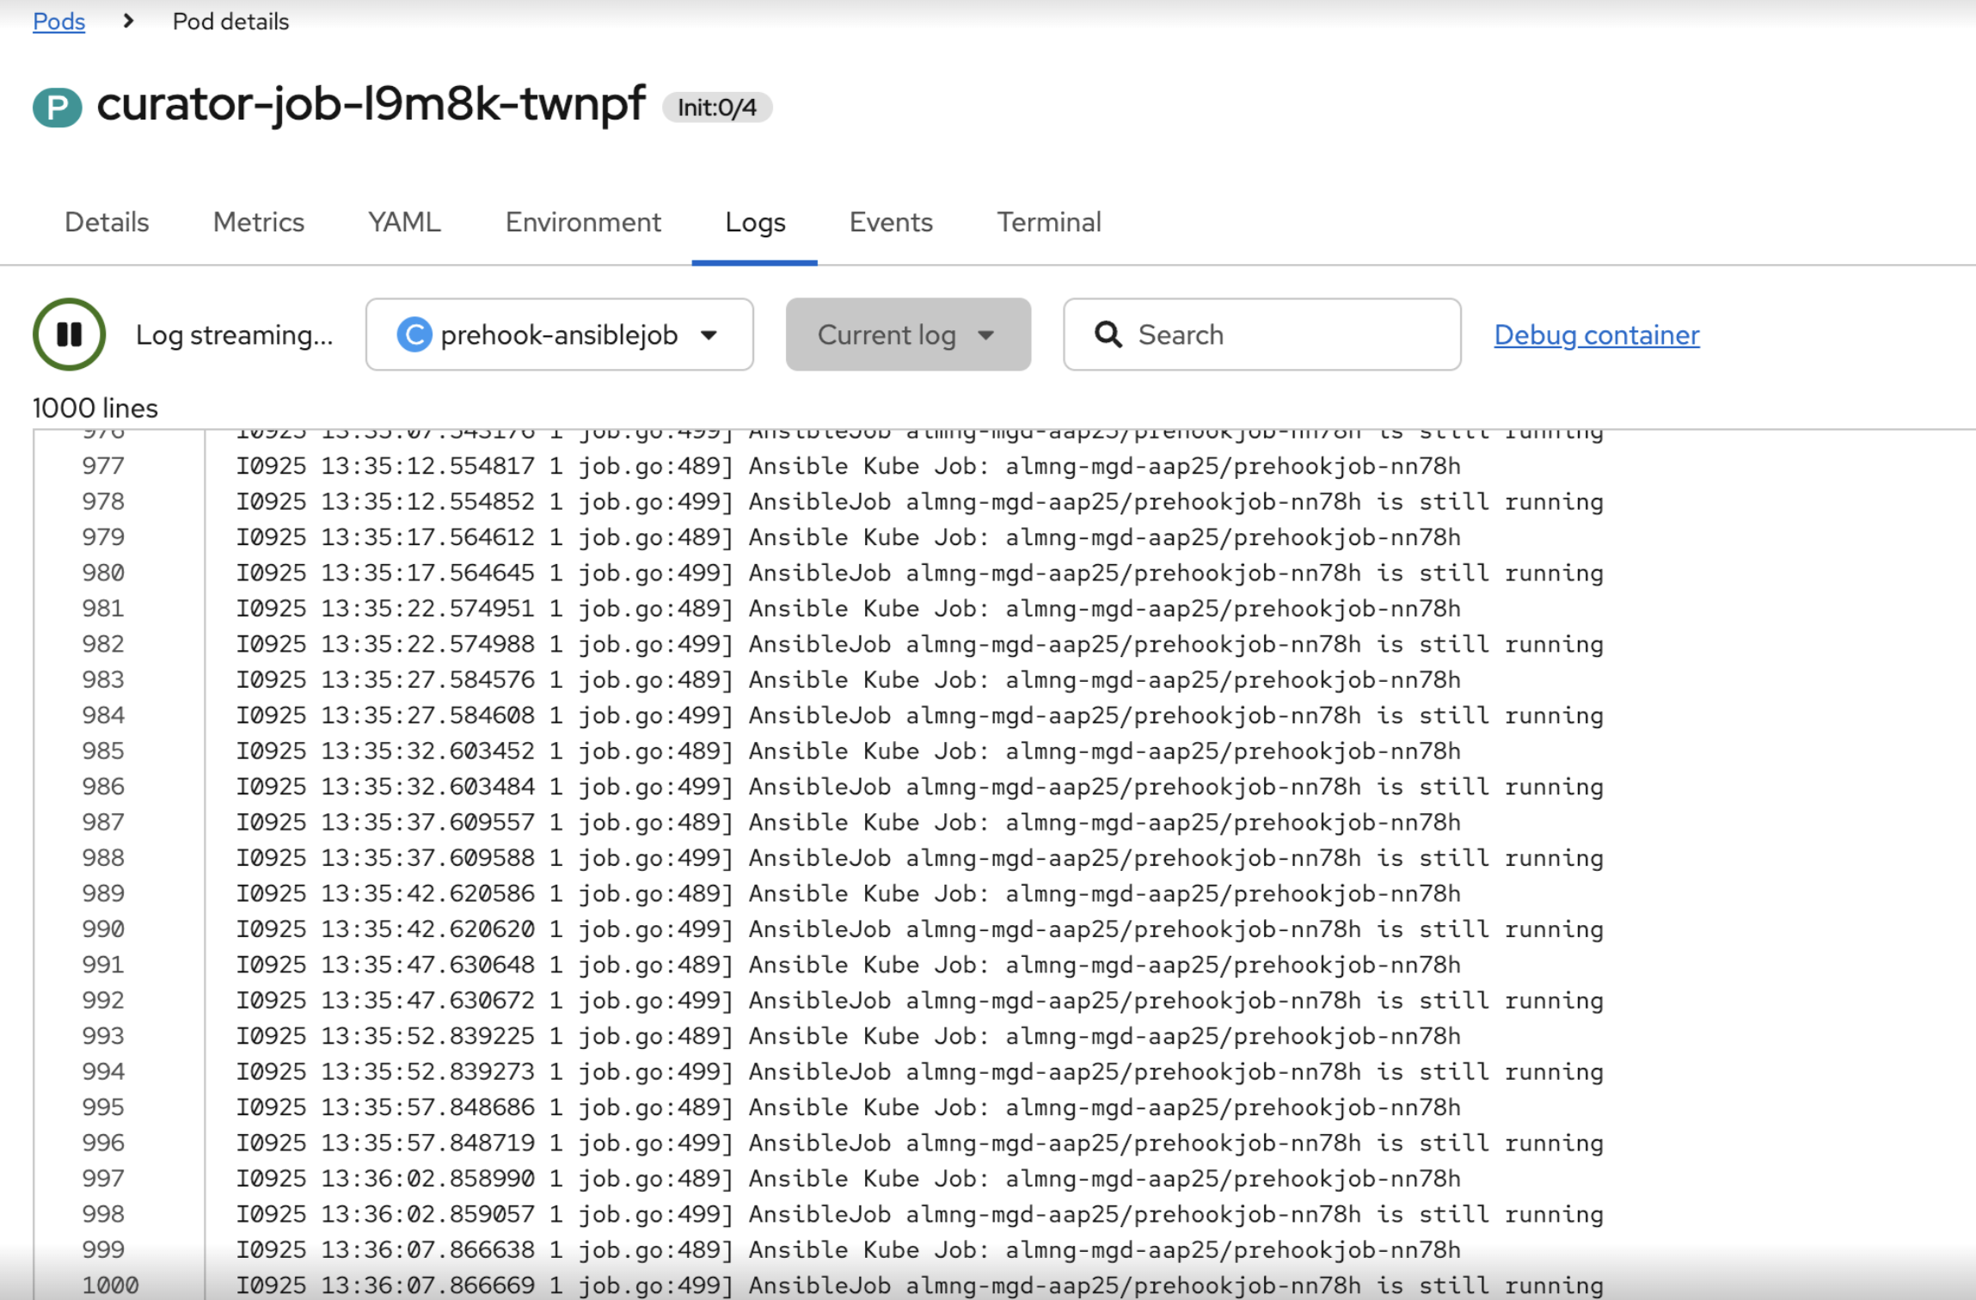Click the search magnifier icon
The width and height of the screenshot is (1976, 1300).
point(1108,334)
